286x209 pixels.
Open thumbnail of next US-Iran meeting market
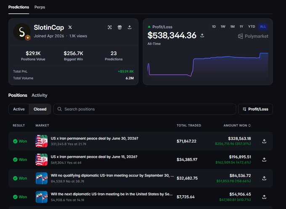(x=42, y=197)
